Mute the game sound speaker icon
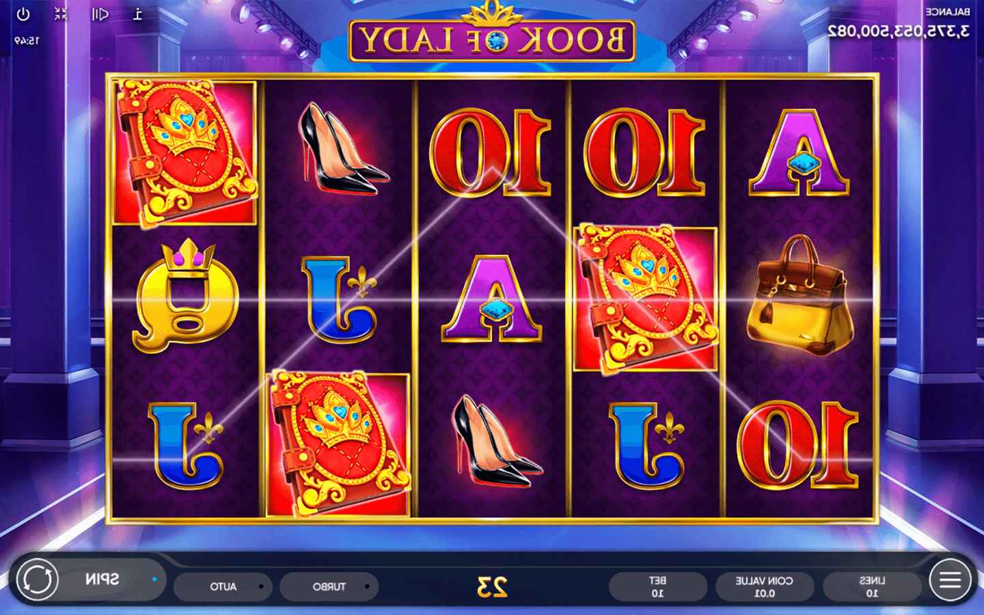The width and height of the screenshot is (984, 615). (100, 14)
